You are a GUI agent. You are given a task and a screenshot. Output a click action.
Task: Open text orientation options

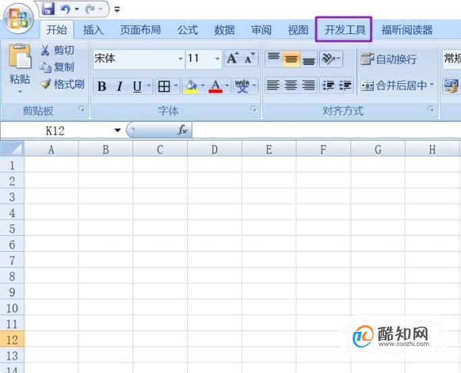coord(331,59)
